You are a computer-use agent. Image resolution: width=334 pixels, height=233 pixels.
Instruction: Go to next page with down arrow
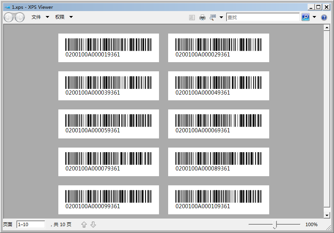tap(93, 225)
